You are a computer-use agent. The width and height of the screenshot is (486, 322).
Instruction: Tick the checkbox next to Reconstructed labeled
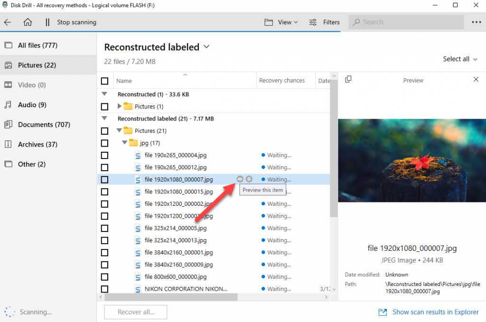tap(104, 119)
